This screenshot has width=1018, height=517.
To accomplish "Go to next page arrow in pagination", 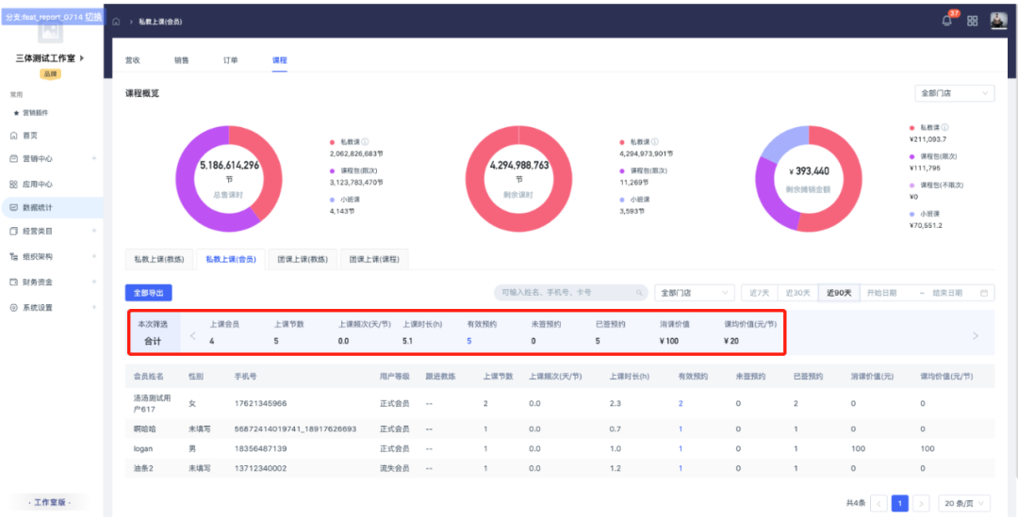I will (921, 503).
